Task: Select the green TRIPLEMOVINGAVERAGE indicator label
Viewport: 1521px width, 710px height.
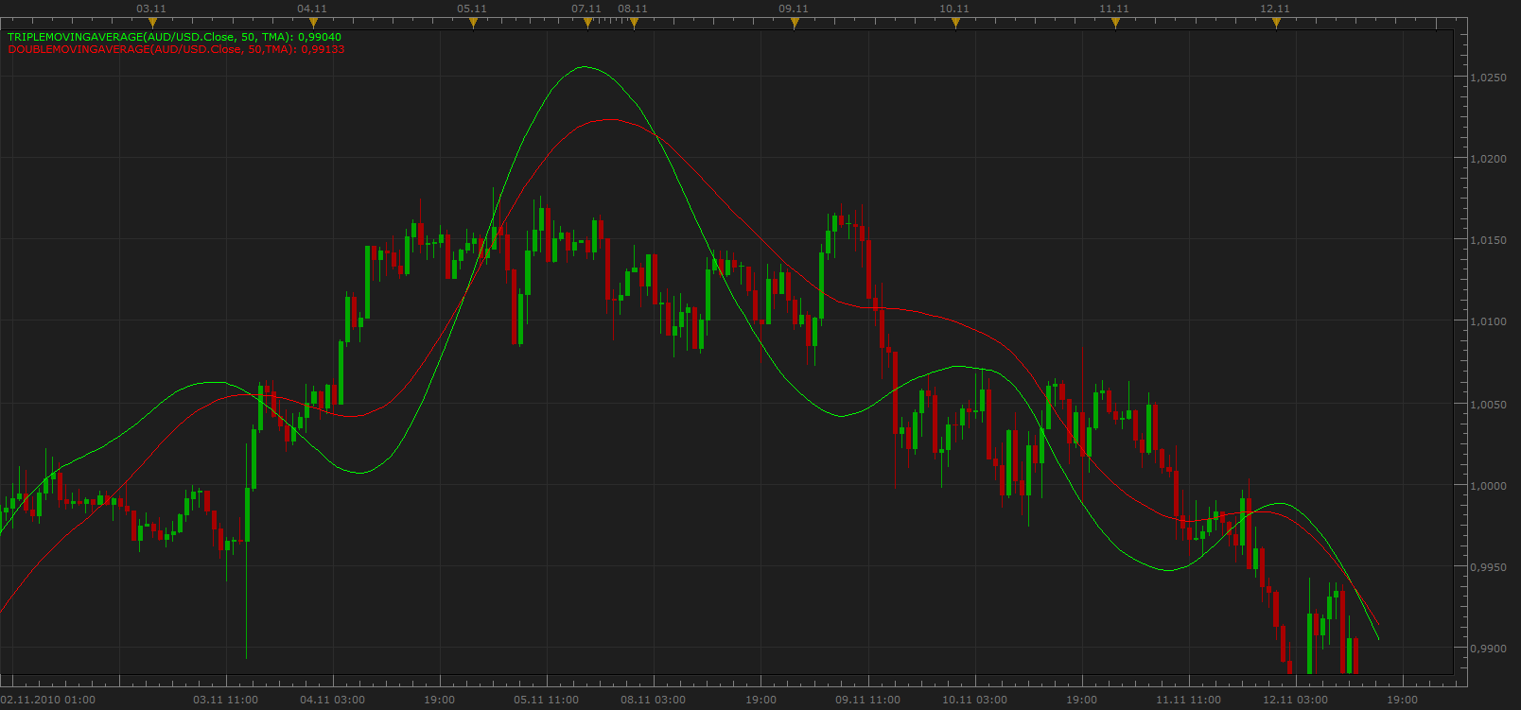Action: [x=175, y=37]
